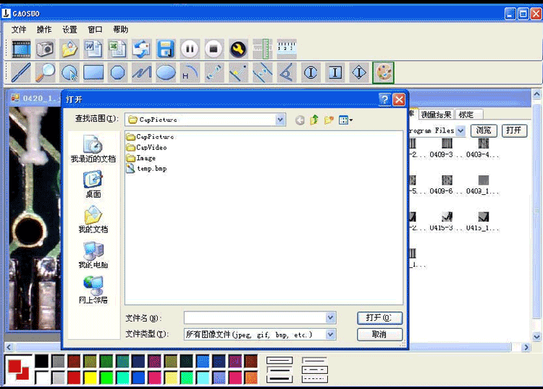Select the 0409-6 thumbnail
Viewport: 543px width, 389px height.
click(x=447, y=185)
